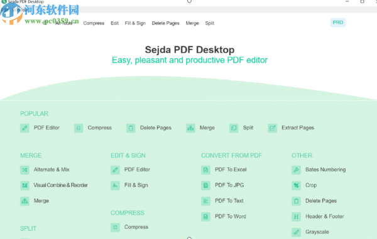This screenshot has height=239, width=377.
Task: Choose the PDF To Excel icon
Action: tap(205, 170)
